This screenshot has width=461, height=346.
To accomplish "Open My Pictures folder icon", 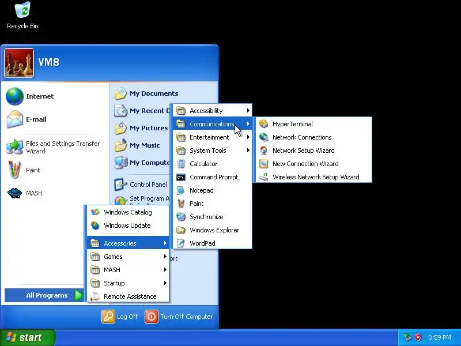I will (120, 128).
